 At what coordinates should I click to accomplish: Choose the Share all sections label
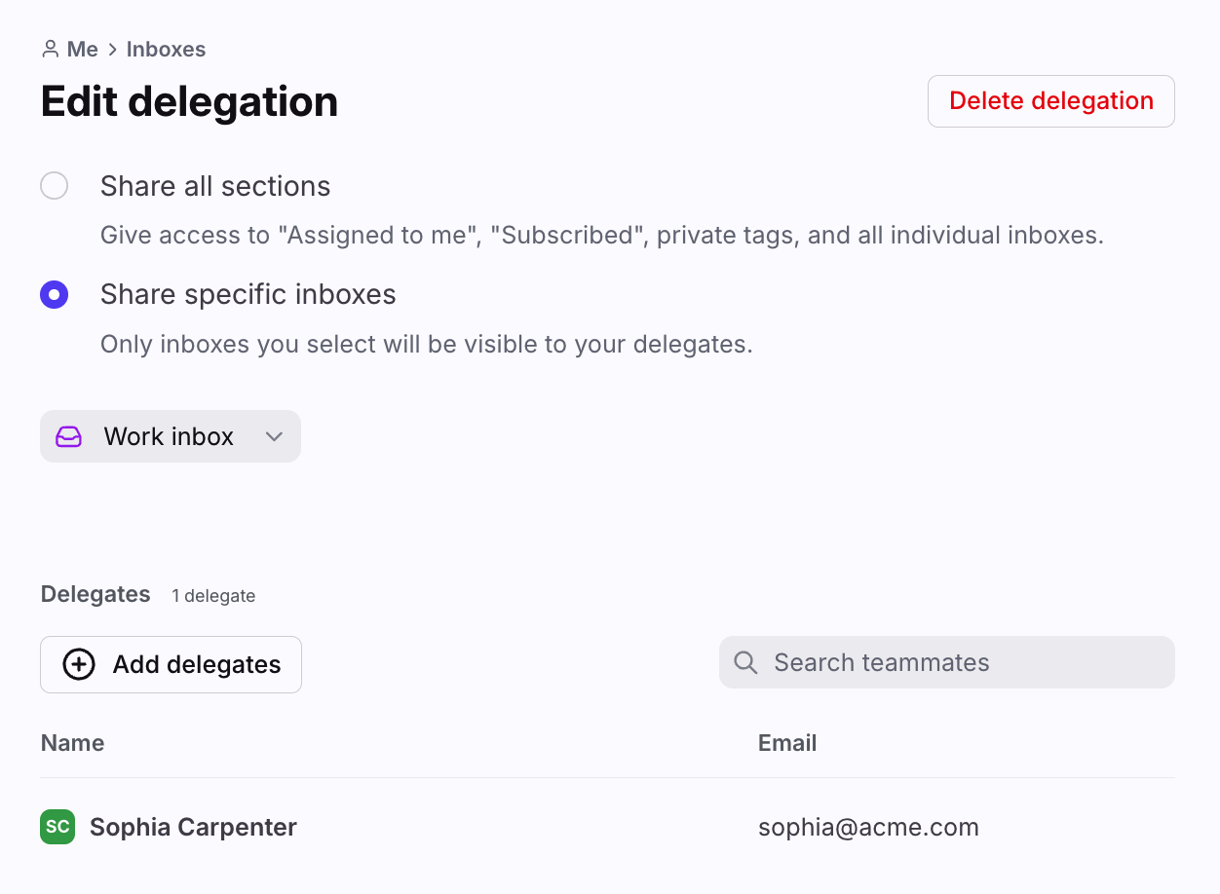pyautogui.click(x=215, y=186)
